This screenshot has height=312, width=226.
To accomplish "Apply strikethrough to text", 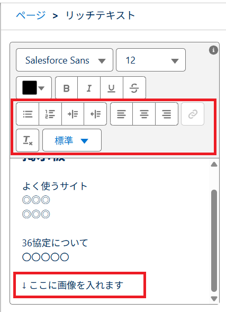I will (134, 88).
